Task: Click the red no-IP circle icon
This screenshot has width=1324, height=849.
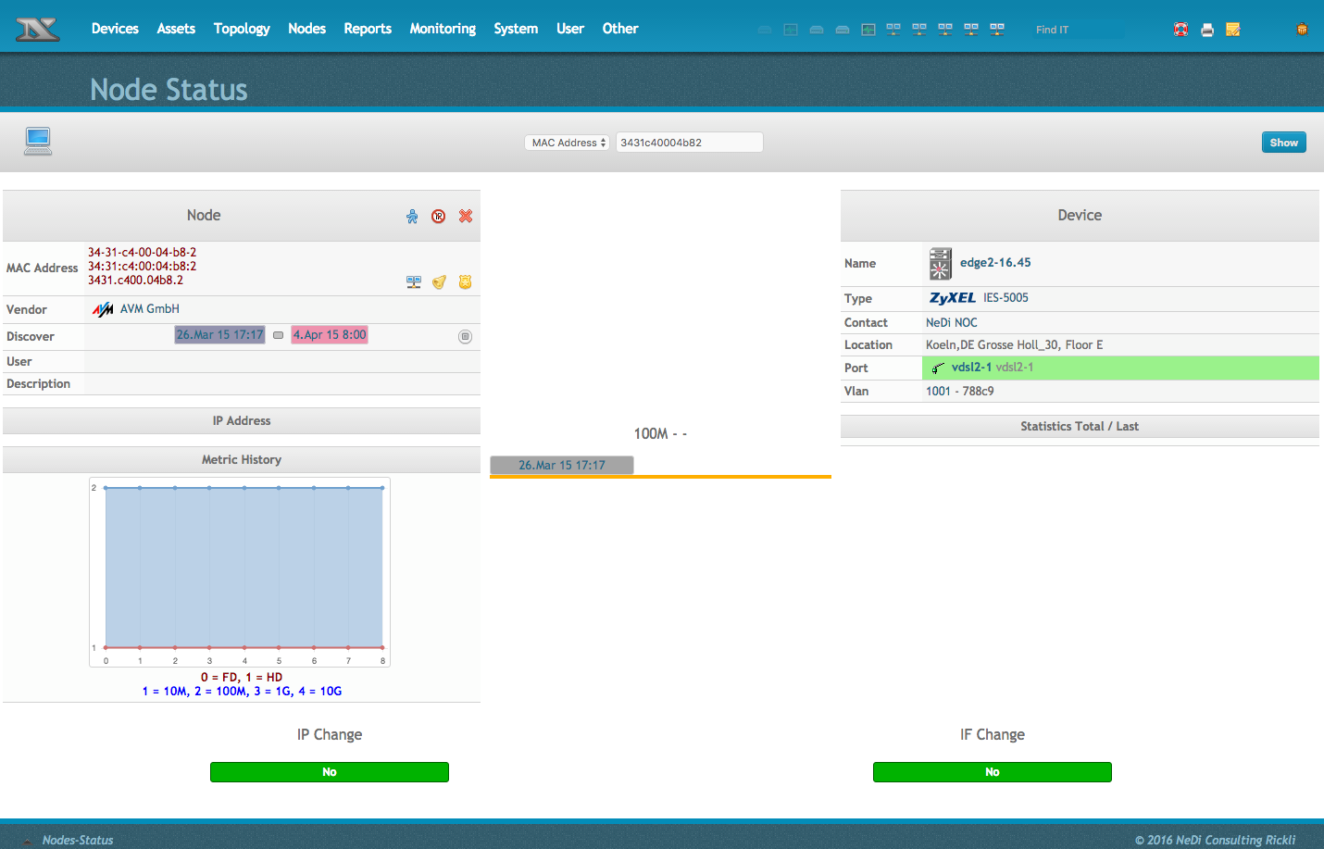Action: (x=439, y=216)
